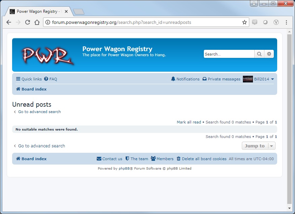Go to Board index in footer
The width and height of the screenshot is (295, 214).
tap(34, 159)
